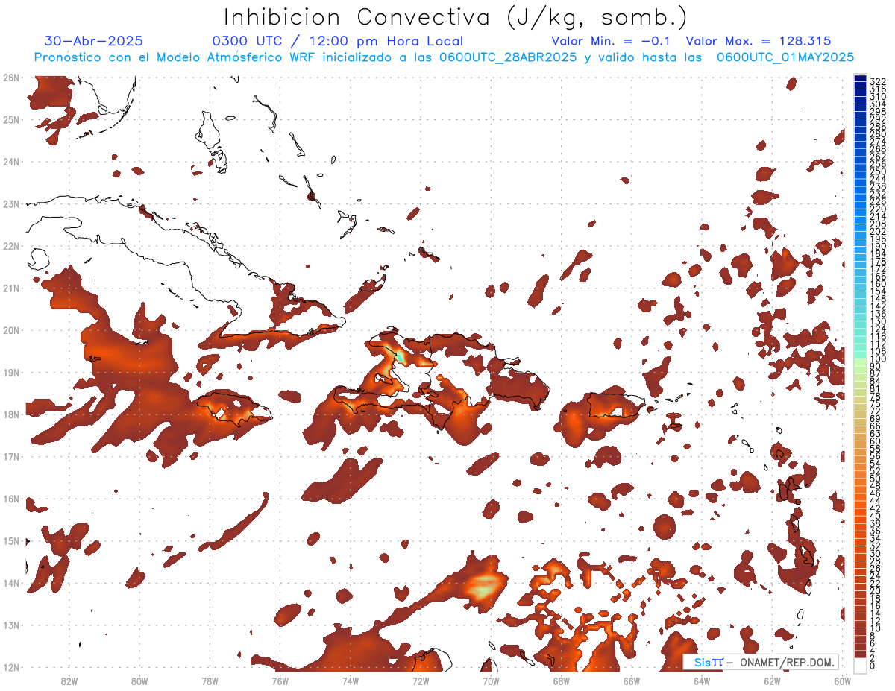Click the "22N" latitude label

tap(10, 246)
